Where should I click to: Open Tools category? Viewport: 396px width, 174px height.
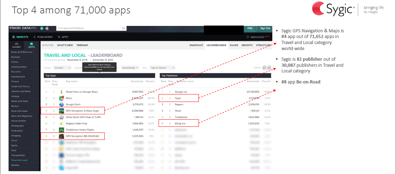tap(14, 150)
